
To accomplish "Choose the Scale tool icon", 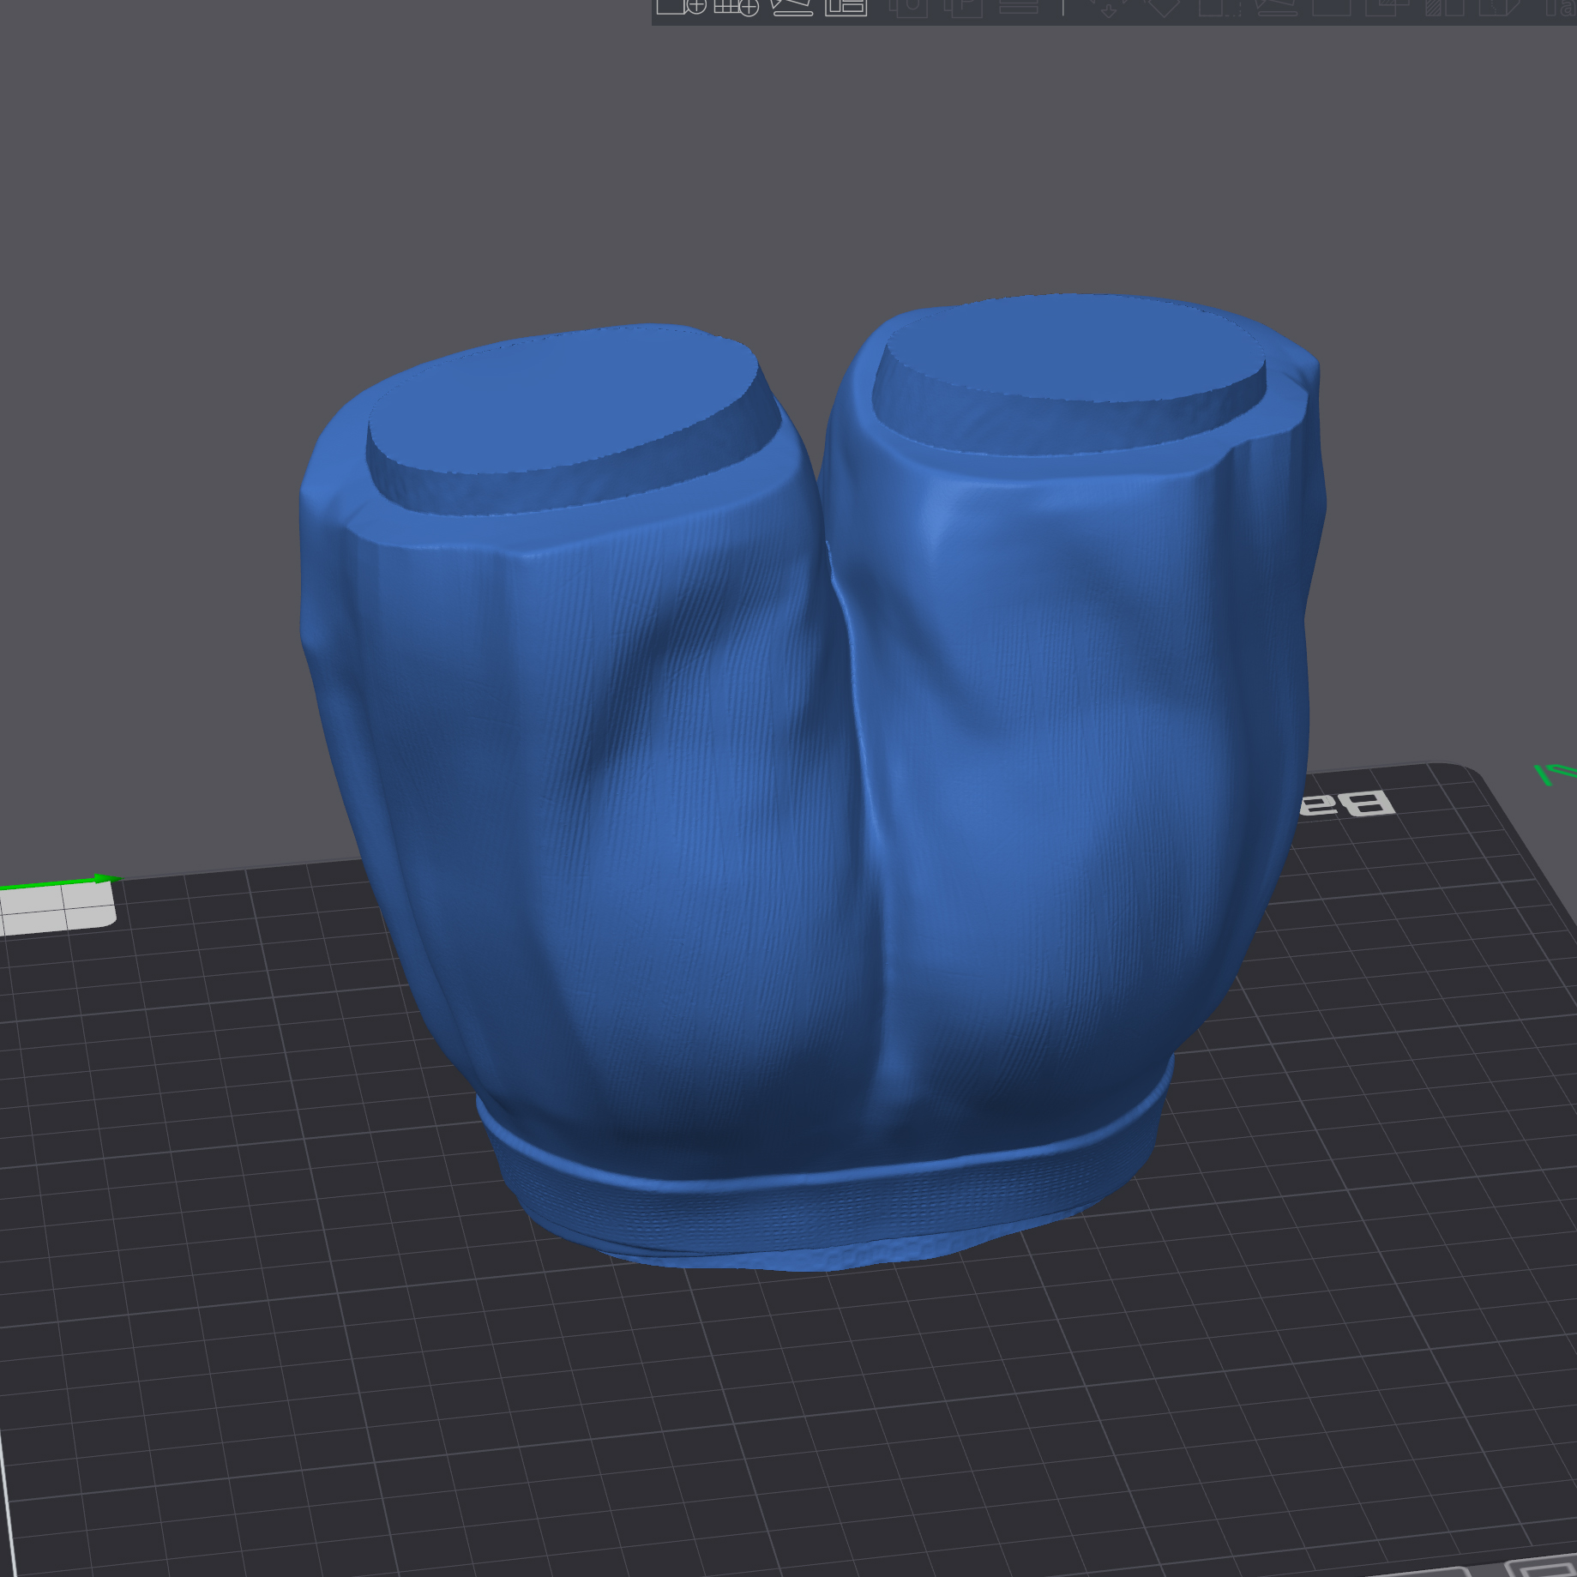I will click(1219, 7).
